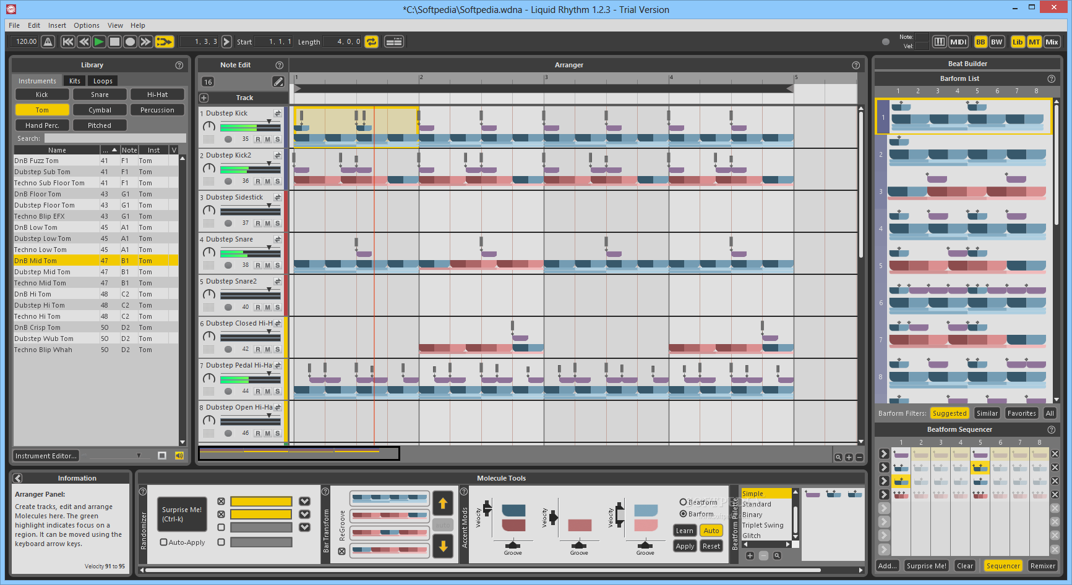Expand second Beatform Sequencer row arrow

click(x=884, y=468)
